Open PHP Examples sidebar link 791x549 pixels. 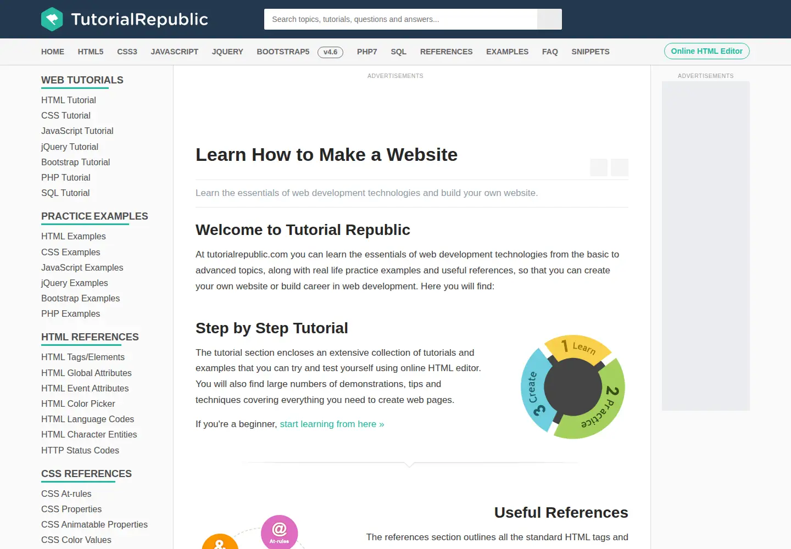coord(71,313)
